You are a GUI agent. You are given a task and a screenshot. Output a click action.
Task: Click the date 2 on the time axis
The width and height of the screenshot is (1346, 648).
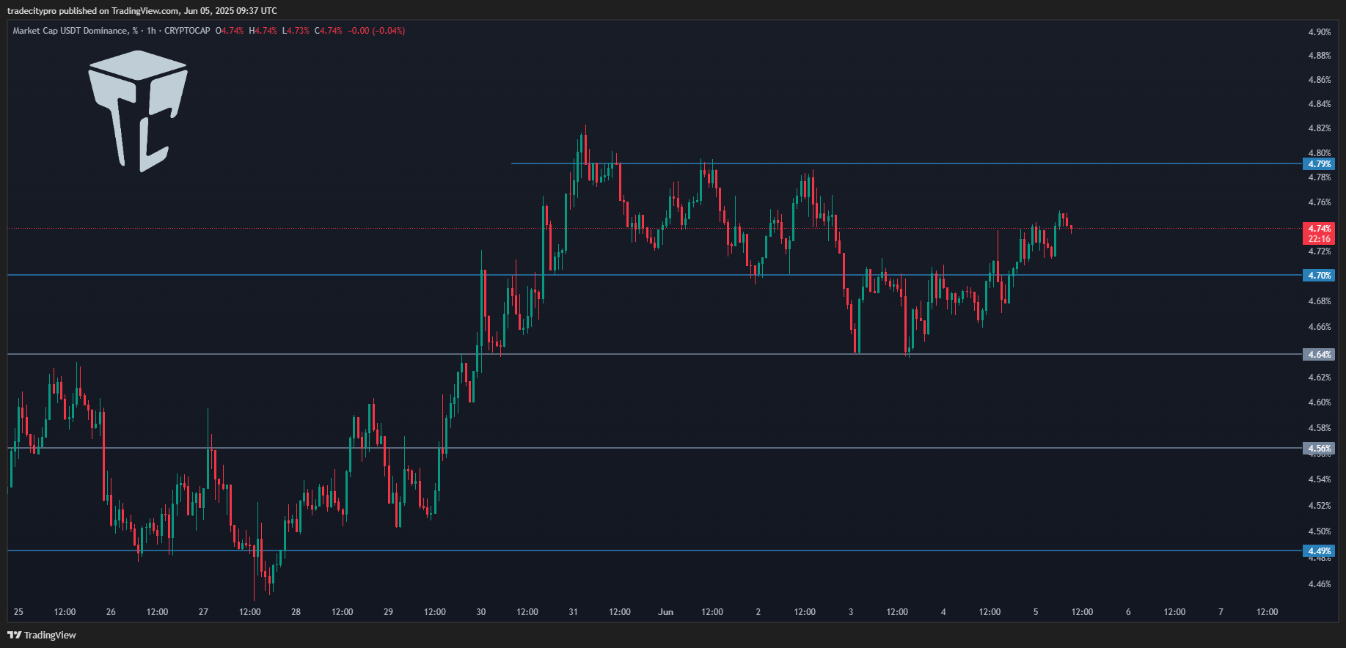tap(758, 612)
